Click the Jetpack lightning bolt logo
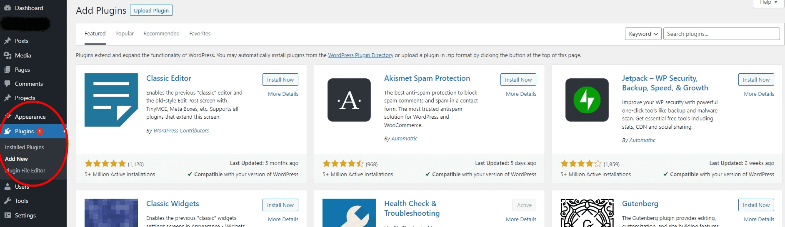 pos(587,100)
